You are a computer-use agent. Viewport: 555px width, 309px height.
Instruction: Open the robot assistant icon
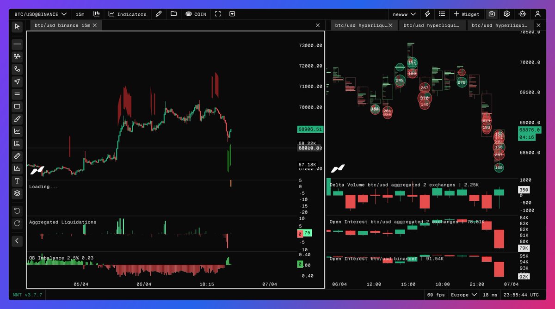[523, 14]
